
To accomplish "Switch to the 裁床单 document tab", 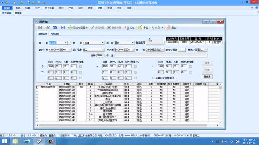I will pos(18,13).
